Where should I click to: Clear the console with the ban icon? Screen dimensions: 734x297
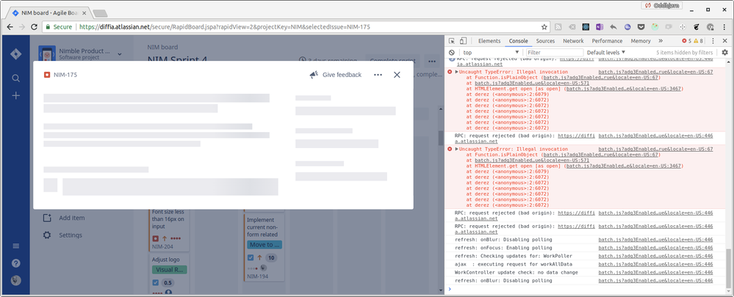point(452,52)
